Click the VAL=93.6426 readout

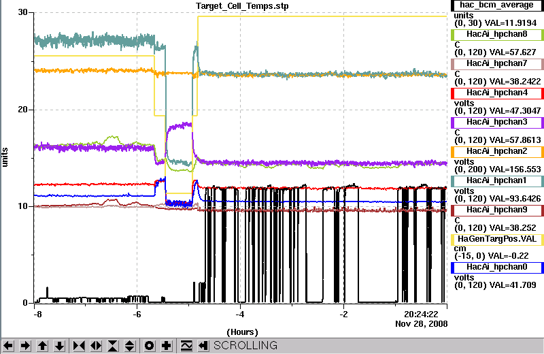coord(515,198)
